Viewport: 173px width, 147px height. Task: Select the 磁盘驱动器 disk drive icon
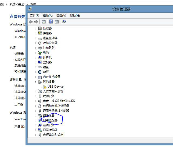click(40, 39)
